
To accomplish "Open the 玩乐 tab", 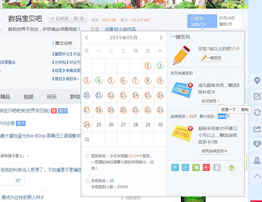I will (x=52, y=97).
